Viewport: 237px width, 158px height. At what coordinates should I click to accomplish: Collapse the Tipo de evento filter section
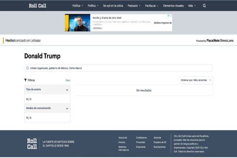[x=47, y=90]
